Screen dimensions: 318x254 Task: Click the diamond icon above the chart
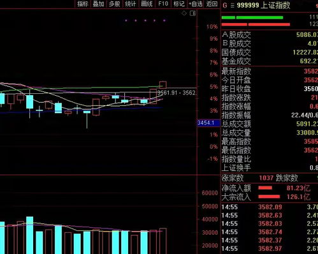pos(184,13)
